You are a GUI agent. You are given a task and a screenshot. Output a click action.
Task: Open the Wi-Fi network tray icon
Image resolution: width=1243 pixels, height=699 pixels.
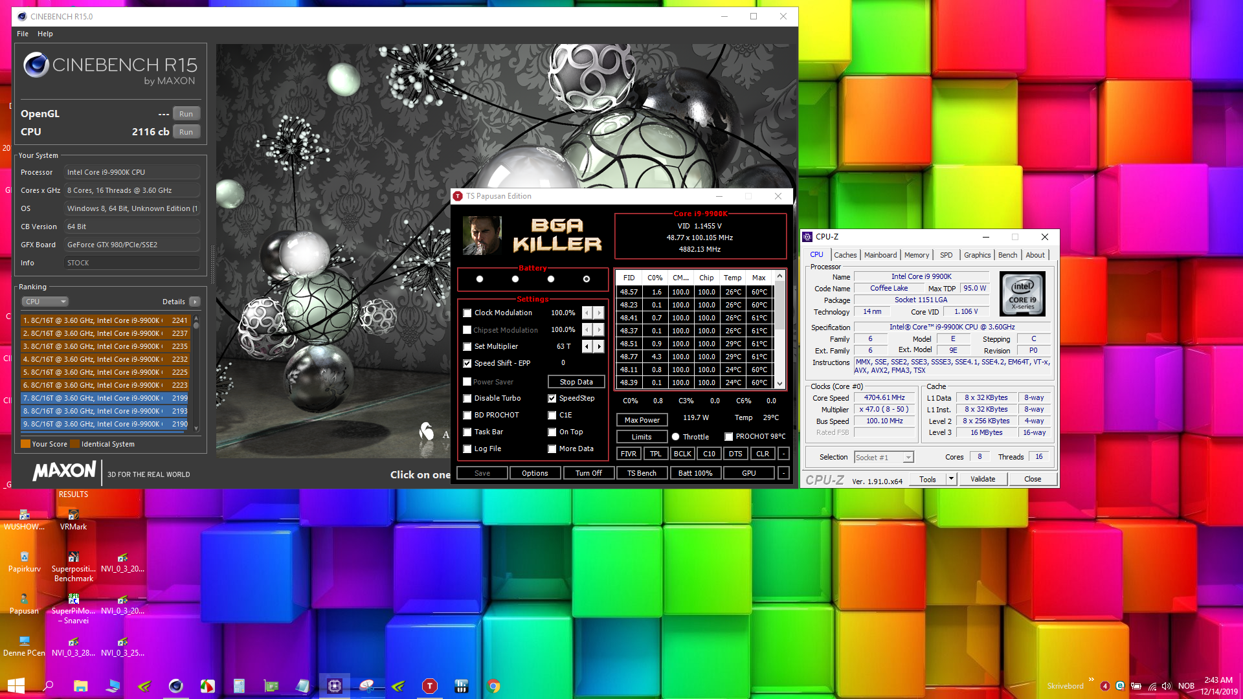1152,686
